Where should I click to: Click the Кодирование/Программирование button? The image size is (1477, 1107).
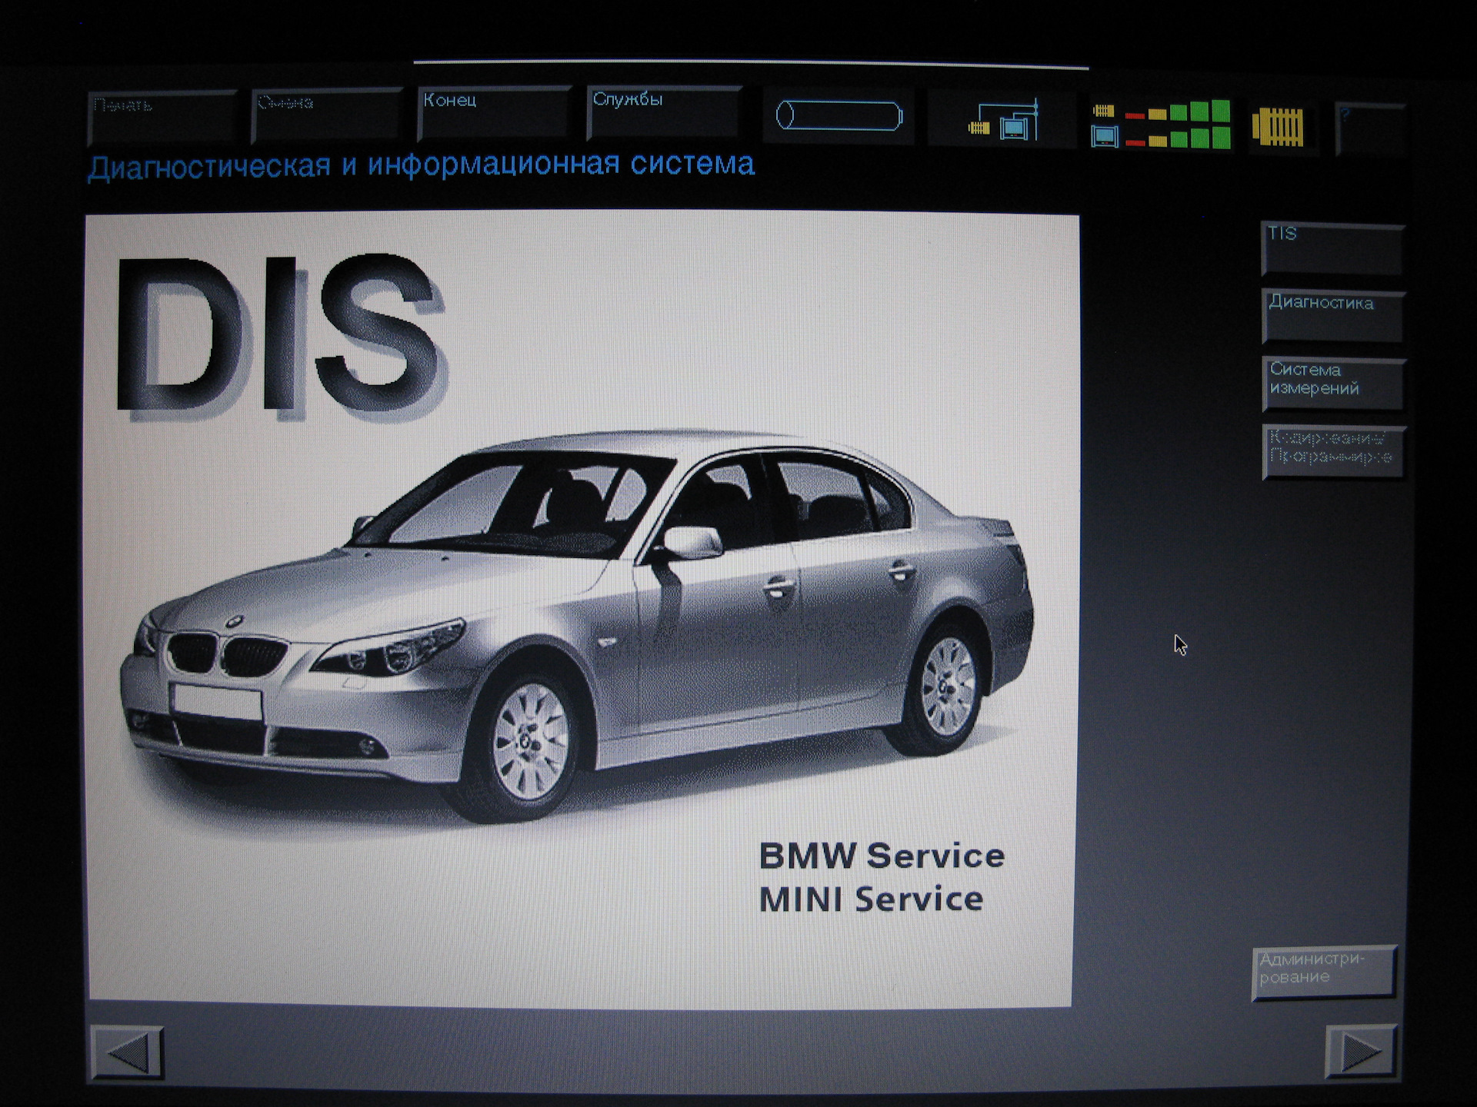pyautogui.click(x=1332, y=451)
